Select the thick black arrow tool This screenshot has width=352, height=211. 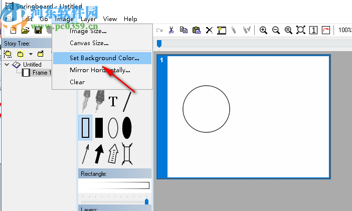99,154
